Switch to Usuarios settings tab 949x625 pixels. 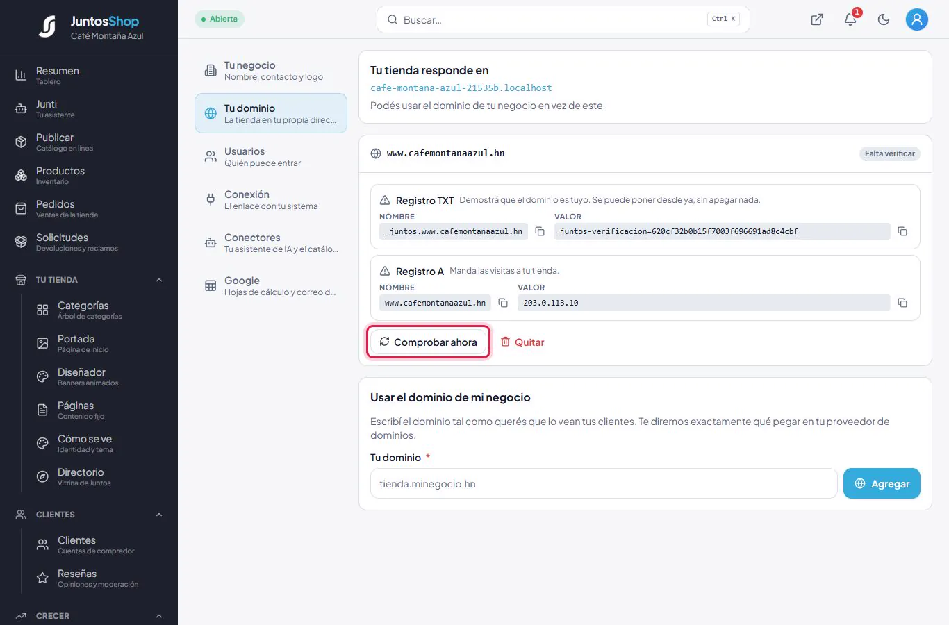point(271,156)
